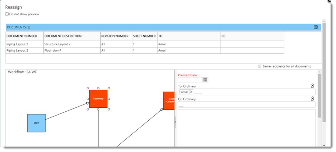
Task: Click the Amal cell in Piping Layout 3 row
Action: pyautogui.click(x=189, y=44)
